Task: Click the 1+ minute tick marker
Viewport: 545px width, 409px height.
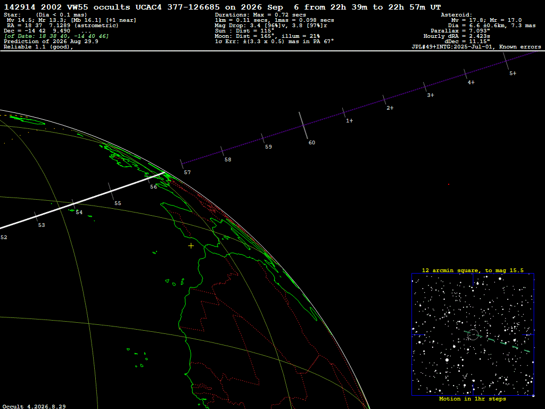Action: click(344, 112)
